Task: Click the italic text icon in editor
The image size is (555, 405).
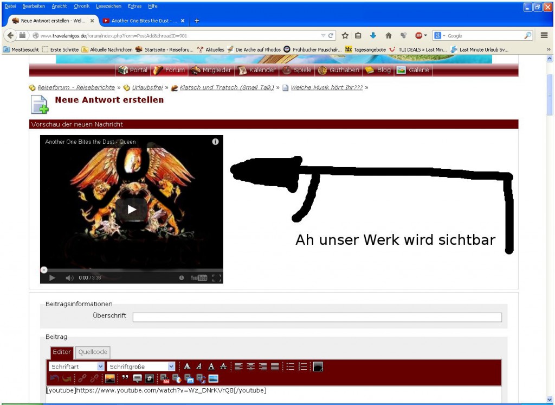Action: coord(199,366)
